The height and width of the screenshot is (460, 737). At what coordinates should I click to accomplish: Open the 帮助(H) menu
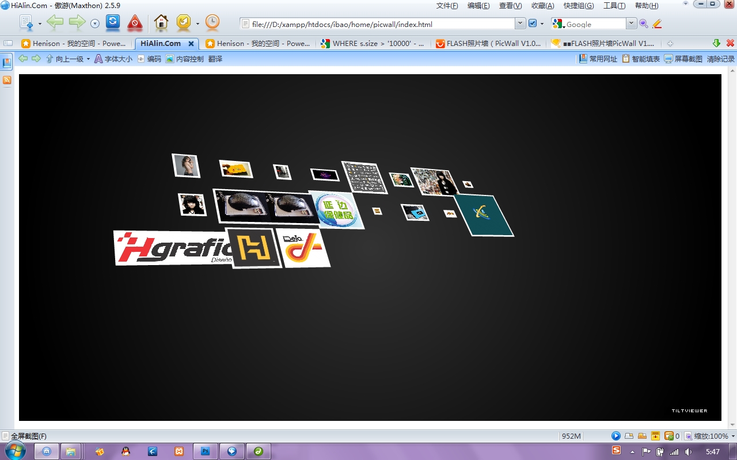(647, 6)
